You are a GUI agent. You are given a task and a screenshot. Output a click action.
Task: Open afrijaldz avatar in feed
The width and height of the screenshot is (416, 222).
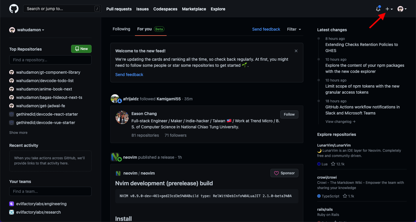pos(115,99)
